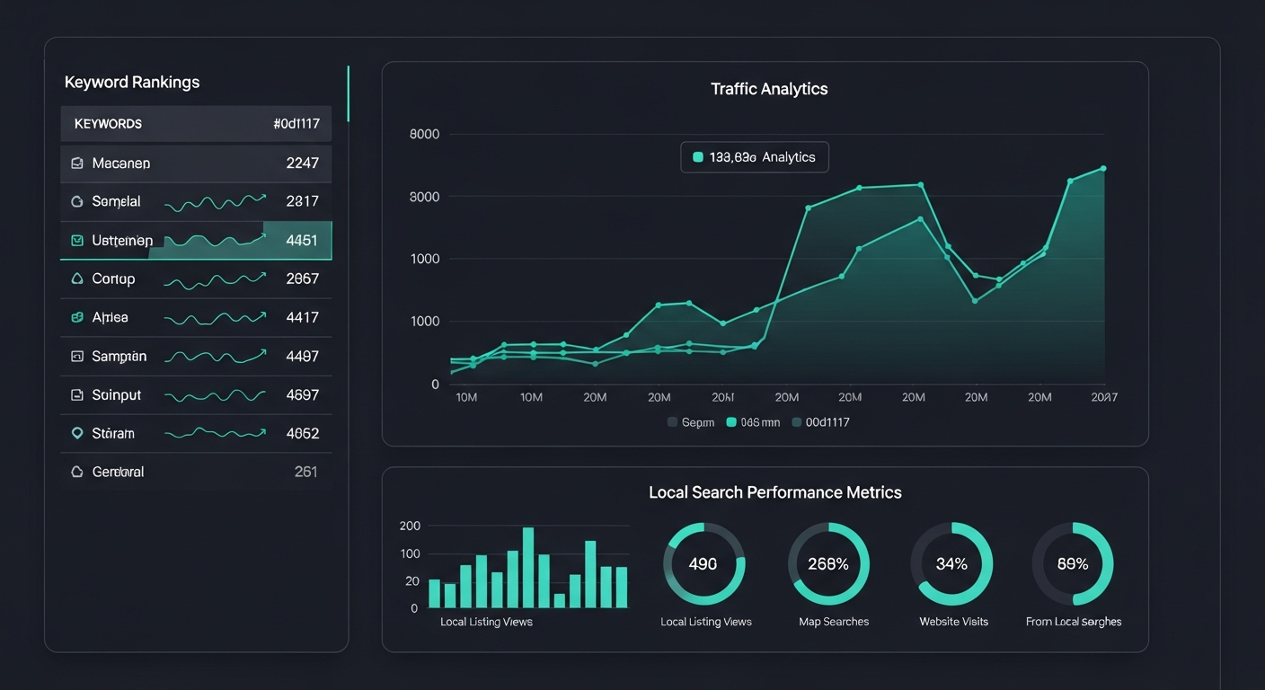Screen dimensions: 1265x690
Task: Click the location pin icon next to Staram
Action: click(x=78, y=433)
